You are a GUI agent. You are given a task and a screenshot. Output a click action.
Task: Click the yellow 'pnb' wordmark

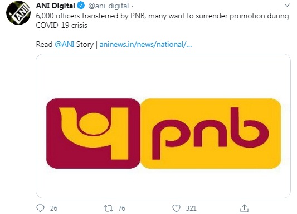pyautogui.click(x=211, y=134)
